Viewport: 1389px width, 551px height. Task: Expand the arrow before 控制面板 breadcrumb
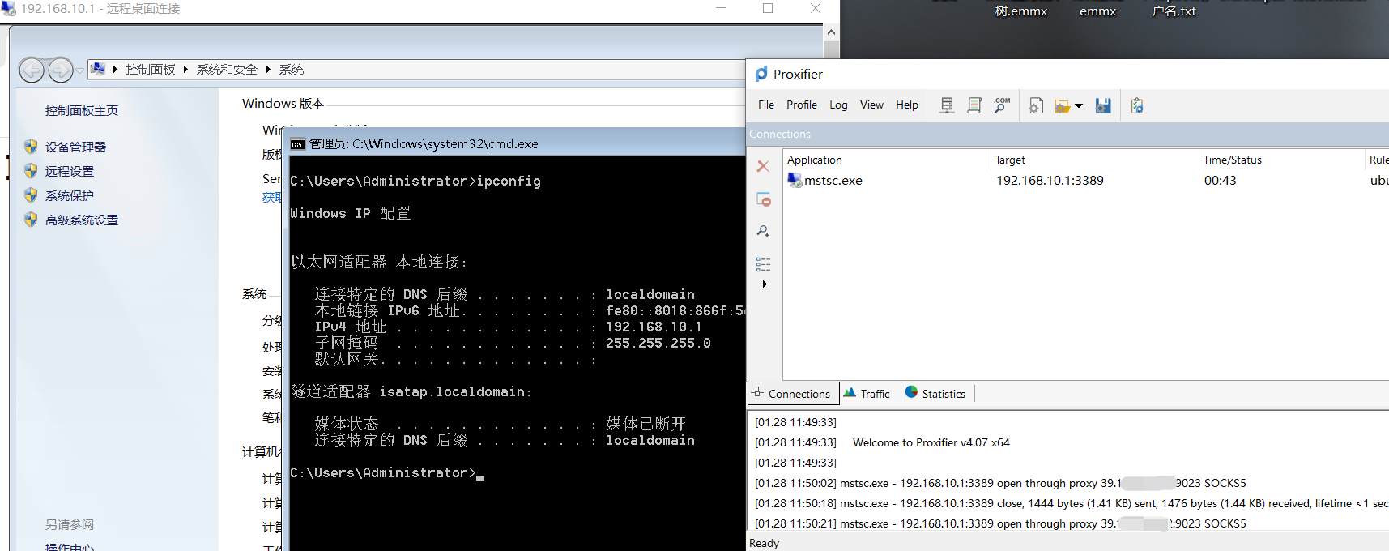(x=115, y=70)
